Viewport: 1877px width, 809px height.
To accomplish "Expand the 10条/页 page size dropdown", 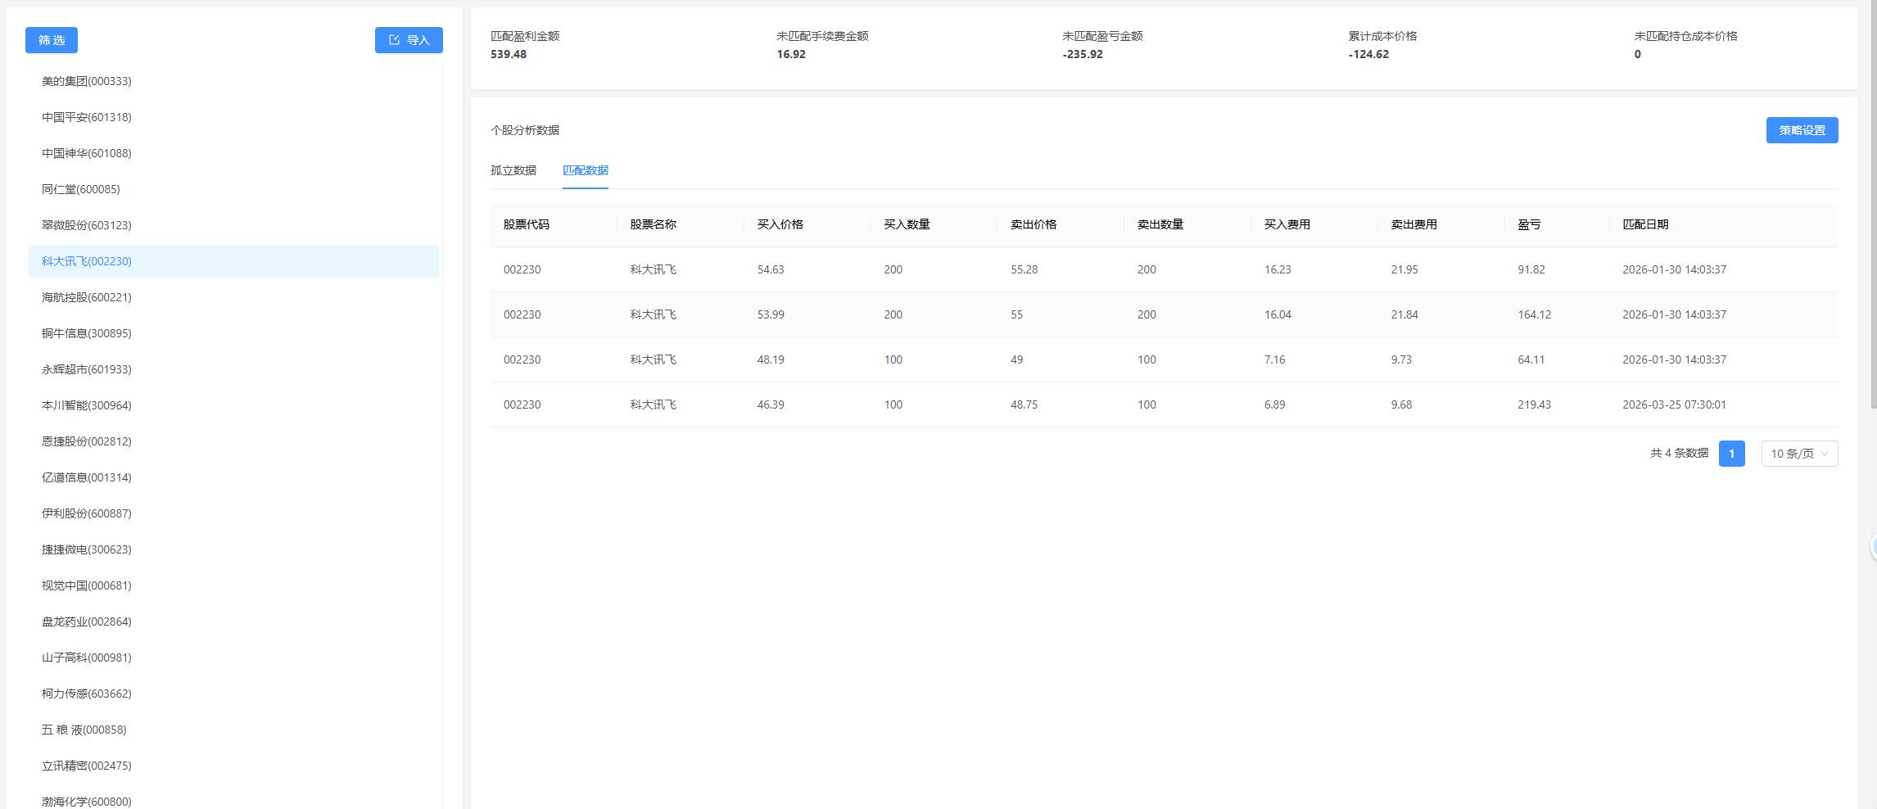I will pos(1798,454).
